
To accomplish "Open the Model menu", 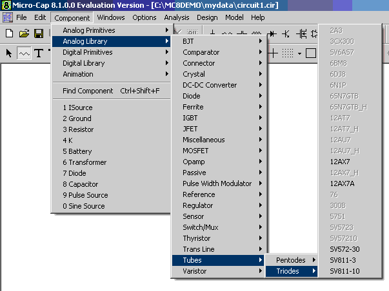I will [234, 17].
